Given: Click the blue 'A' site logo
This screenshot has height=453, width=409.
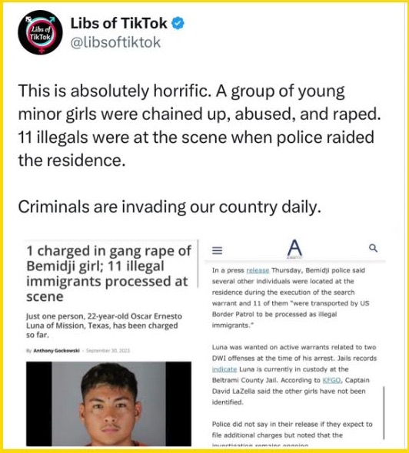Looking at the screenshot, I should coord(294,249).
